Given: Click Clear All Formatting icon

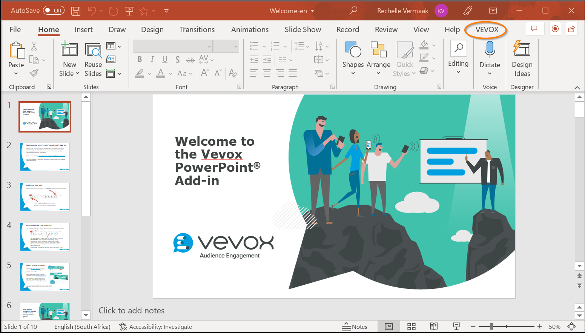Looking at the screenshot, I should tap(233, 73).
